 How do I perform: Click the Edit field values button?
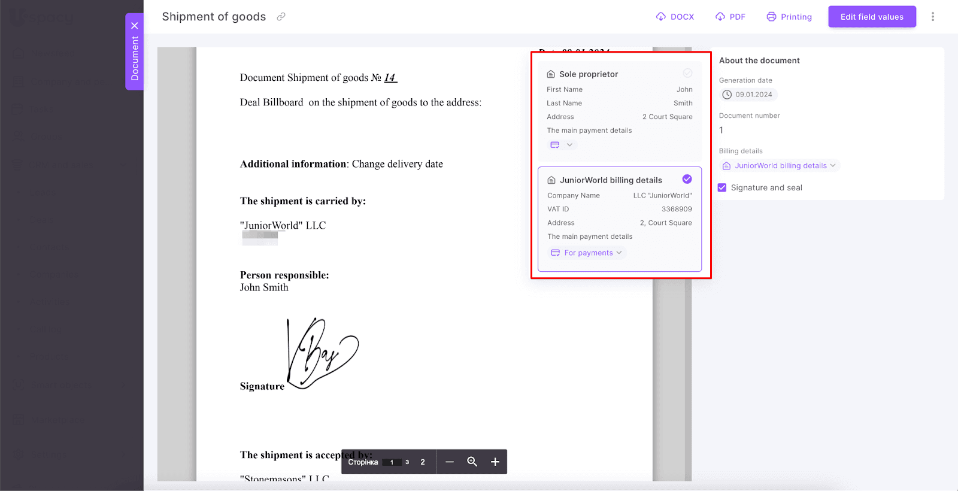point(872,17)
